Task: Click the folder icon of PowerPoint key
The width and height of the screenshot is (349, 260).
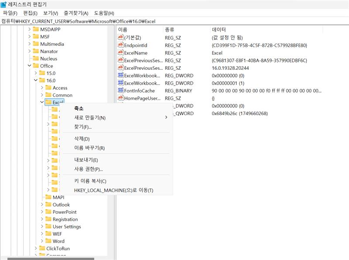Action: click(x=48, y=212)
